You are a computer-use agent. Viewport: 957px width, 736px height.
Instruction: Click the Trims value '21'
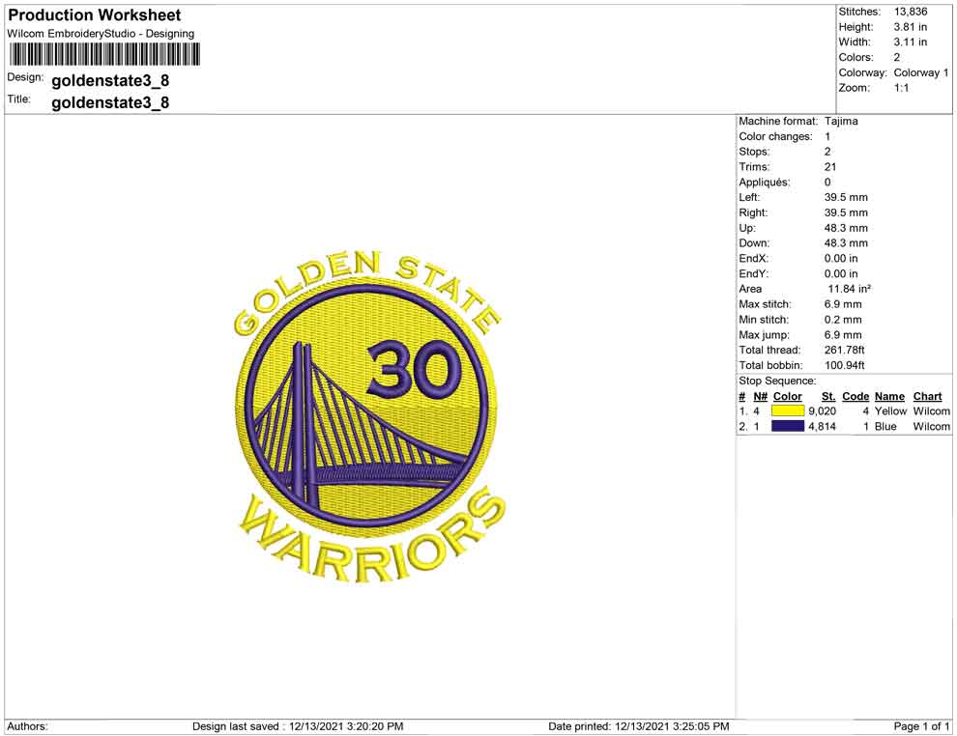point(830,166)
